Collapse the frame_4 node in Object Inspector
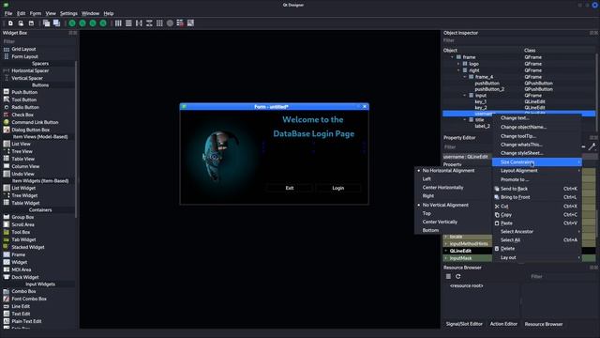600x338 pixels. tap(465, 77)
